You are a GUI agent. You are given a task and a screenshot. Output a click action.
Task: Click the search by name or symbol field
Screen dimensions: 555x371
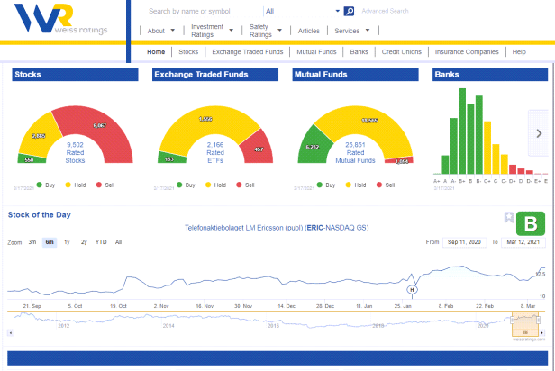pyautogui.click(x=204, y=12)
